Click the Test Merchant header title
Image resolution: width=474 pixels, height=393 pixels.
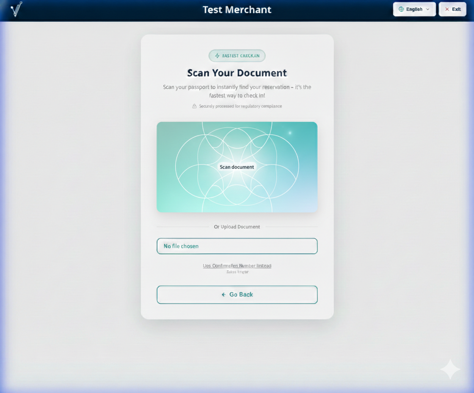pos(237,9)
